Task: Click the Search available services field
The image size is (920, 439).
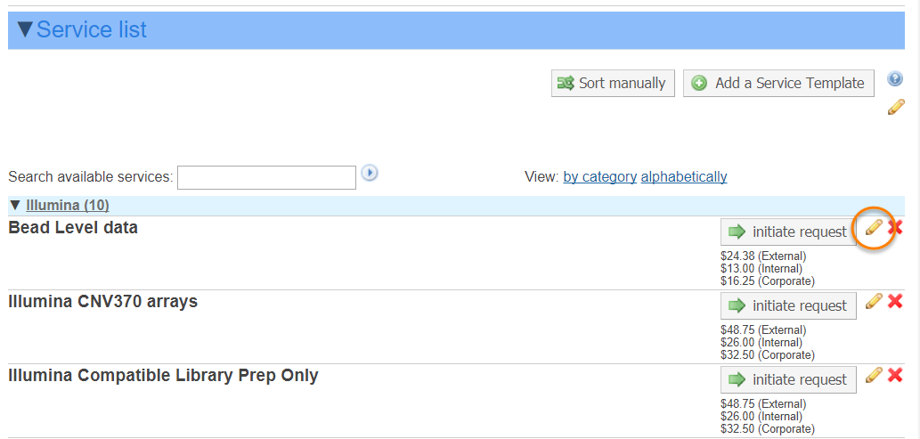Action: (x=266, y=177)
